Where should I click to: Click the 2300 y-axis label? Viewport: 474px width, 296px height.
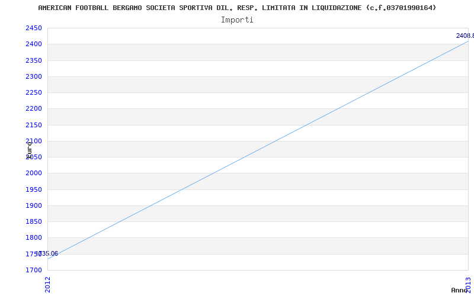tap(34, 76)
